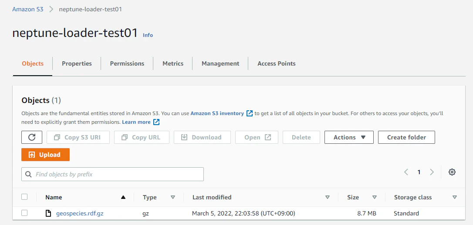This screenshot has height=225, width=473.
Task: Click the file icon beside geospecies.rdf.gz
Action: pyautogui.click(x=48, y=214)
